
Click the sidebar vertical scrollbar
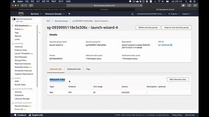(37, 56)
